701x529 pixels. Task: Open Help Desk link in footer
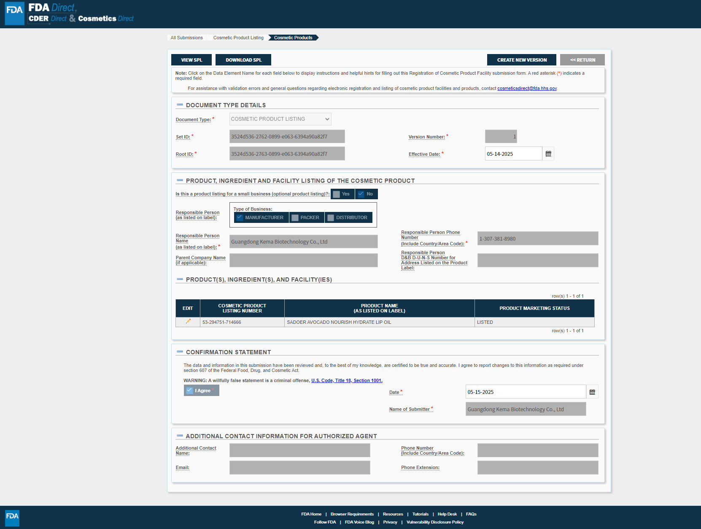click(447, 514)
